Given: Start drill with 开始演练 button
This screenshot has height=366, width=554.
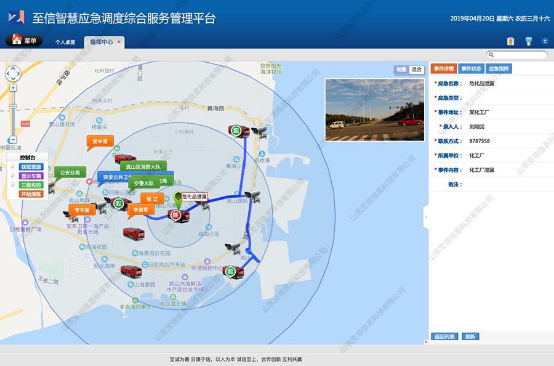Looking at the screenshot, I should 31,194.
